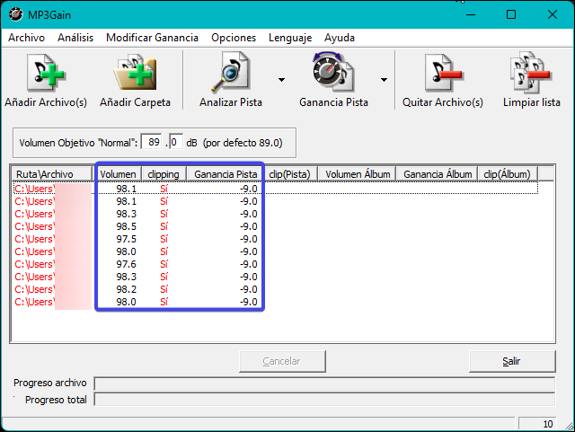Open the Opciones menu
The height and width of the screenshot is (432, 575).
coord(234,38)
